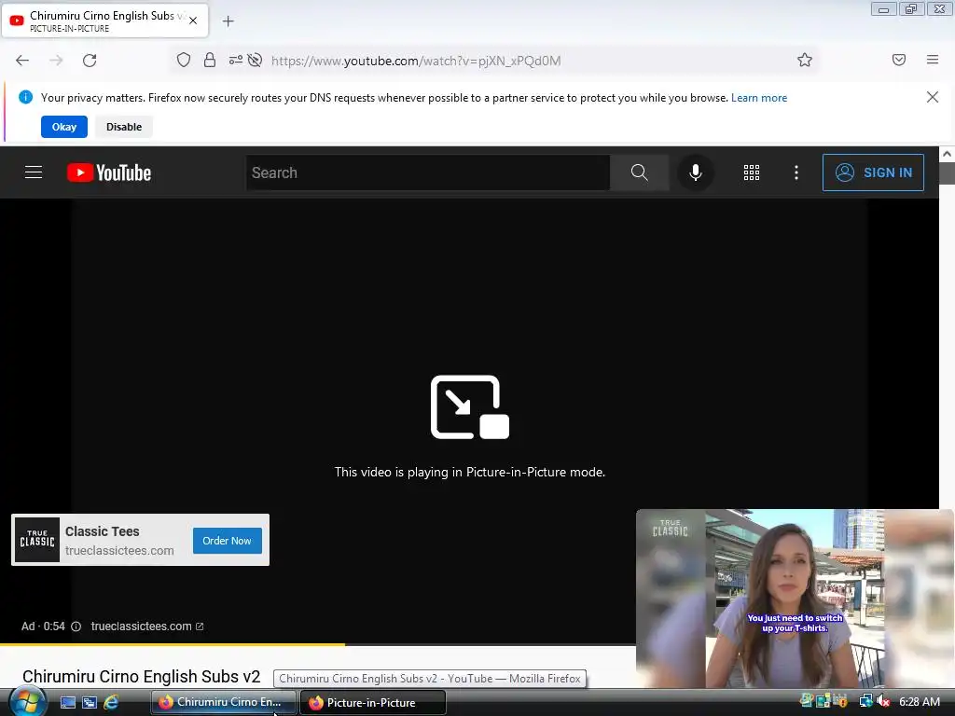The width and height of the screenshot is (955, 716).
Task: Click the Disable button on the DNS notice
Action: [x=124, y=127]
